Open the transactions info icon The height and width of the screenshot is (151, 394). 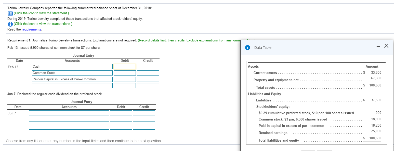coord(10,24)
